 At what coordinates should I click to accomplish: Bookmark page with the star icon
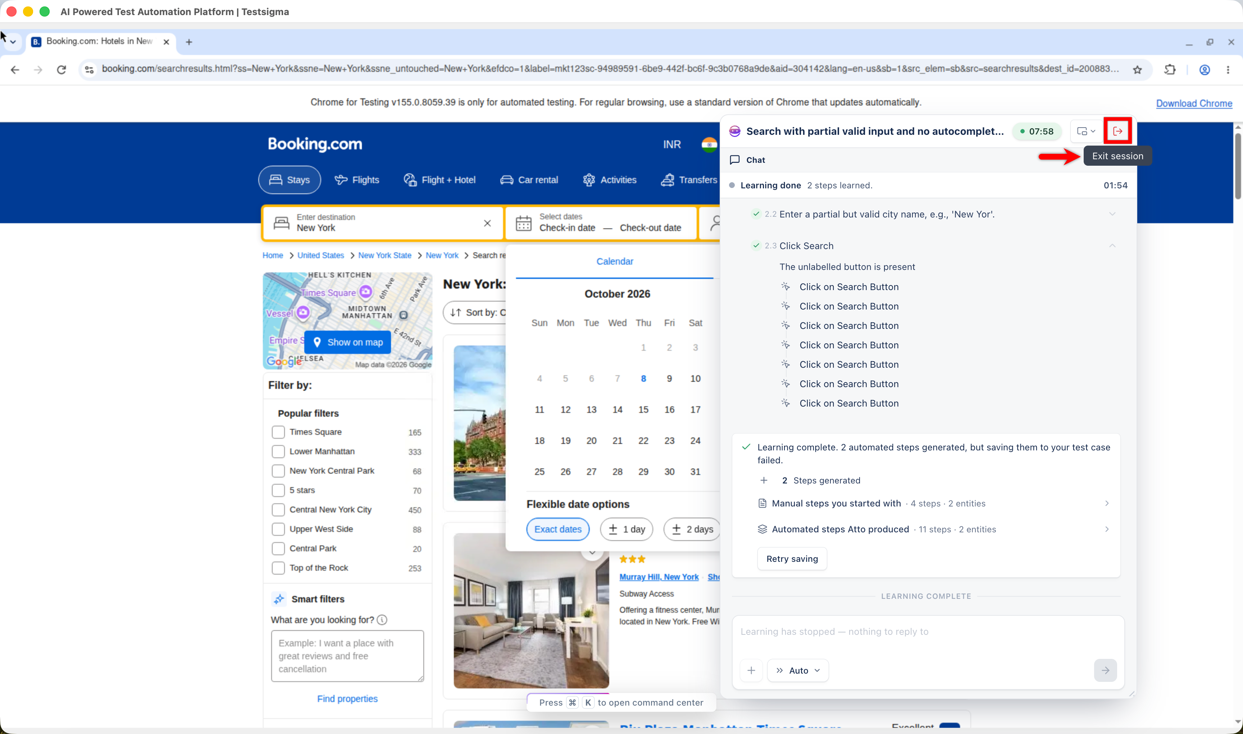pyautogui.click(x=1137, y=70)
